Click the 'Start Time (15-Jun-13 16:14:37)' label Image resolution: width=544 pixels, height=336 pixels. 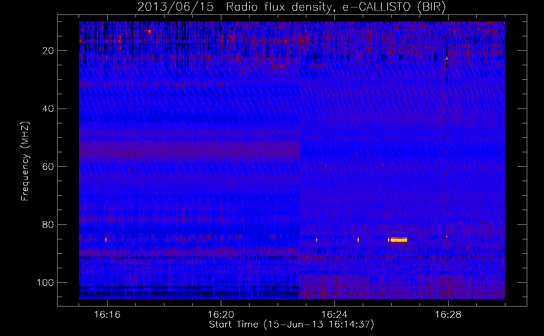pyautogui.click(x=292, y=325)
